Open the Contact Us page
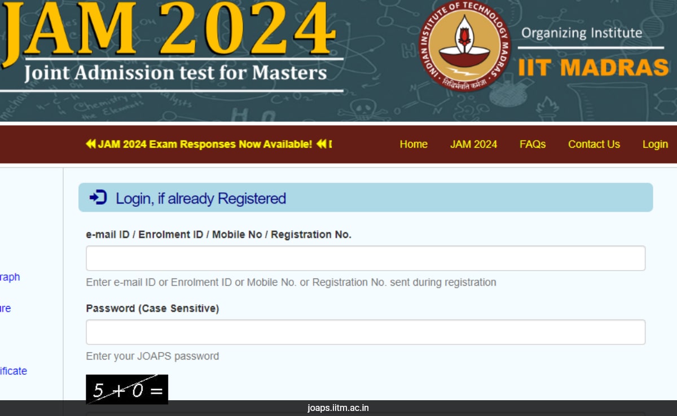 594,144
